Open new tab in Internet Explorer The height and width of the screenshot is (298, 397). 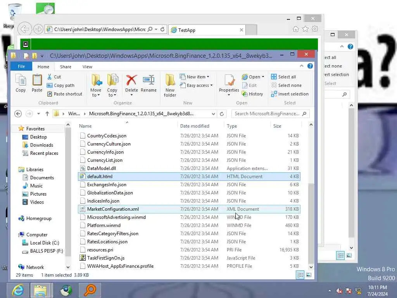coord(251,30)
